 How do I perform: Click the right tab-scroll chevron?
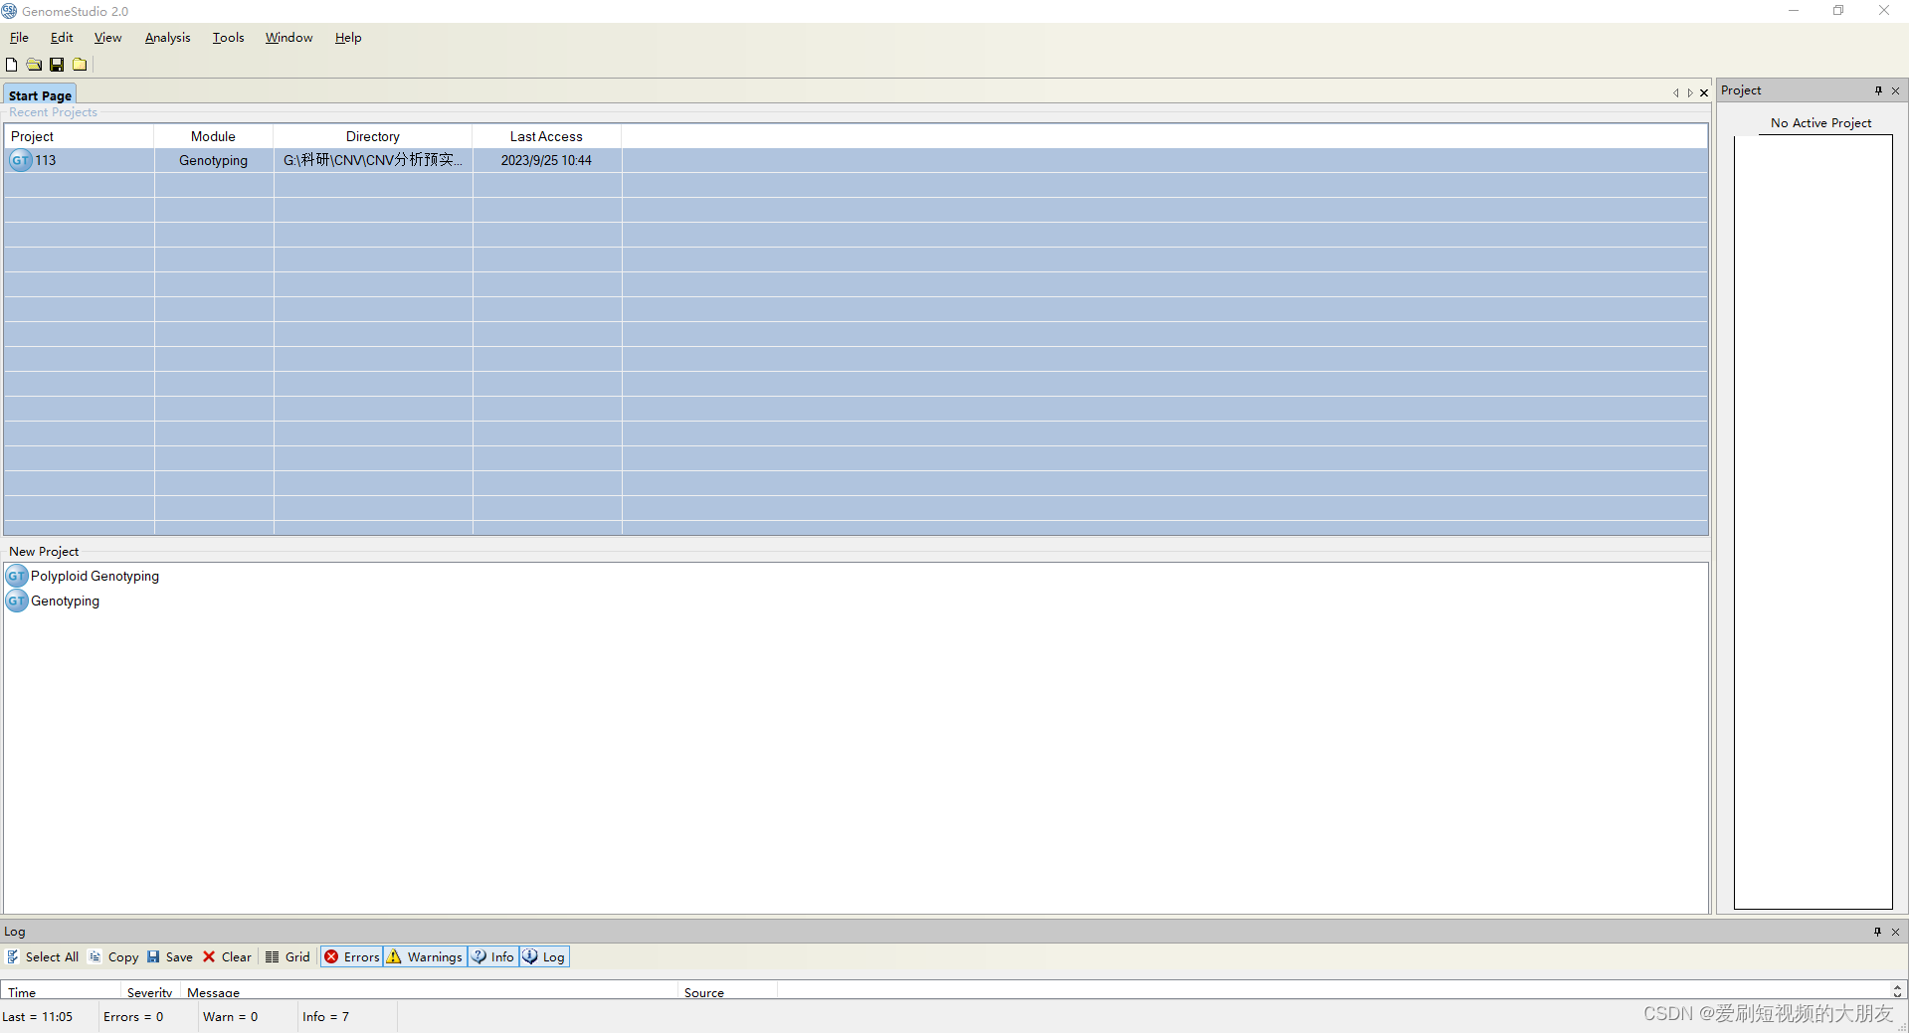pyautogui.click(x=1689, y=92)
